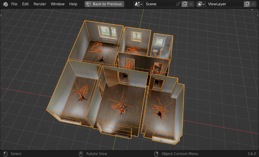Open the Scene browse dropdown
This screenshot has height=157, width=259.
click(139, 4)
